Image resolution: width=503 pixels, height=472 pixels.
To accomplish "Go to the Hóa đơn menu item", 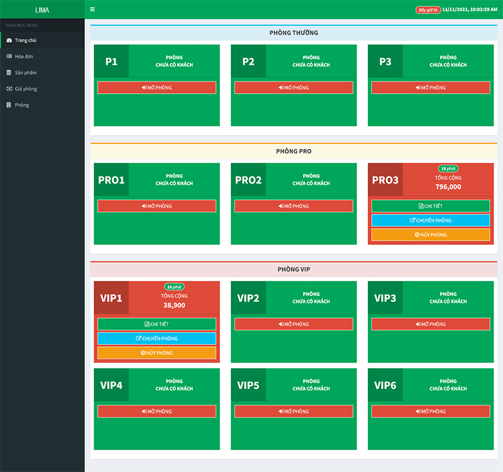I will point(42,57).
